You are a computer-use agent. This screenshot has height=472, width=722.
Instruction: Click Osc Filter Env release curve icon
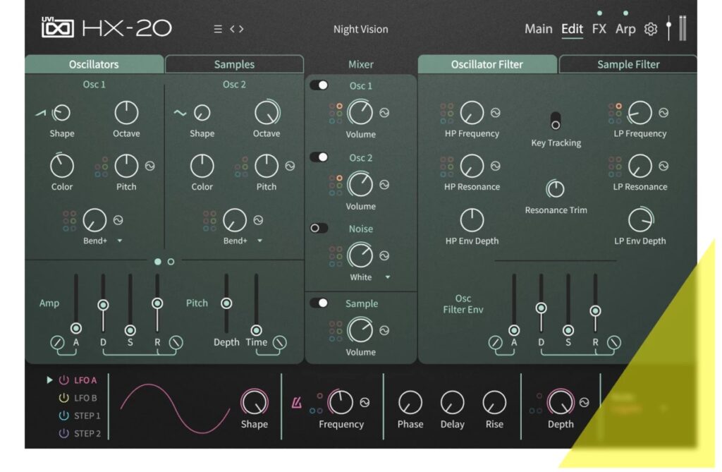[614, 342]
